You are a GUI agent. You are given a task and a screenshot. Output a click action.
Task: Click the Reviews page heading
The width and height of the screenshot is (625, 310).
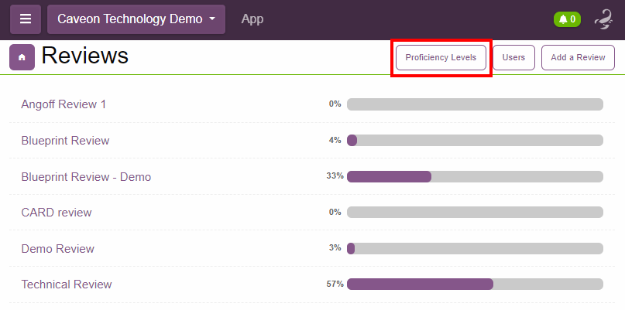click(85, 56)
